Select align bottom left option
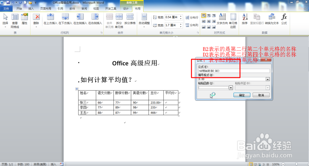Screen dimensions: 309x166 (x=204, y=27)
